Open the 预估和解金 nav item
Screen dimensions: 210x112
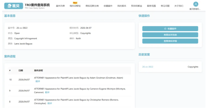pyautogui.click(x=136, y=6)
